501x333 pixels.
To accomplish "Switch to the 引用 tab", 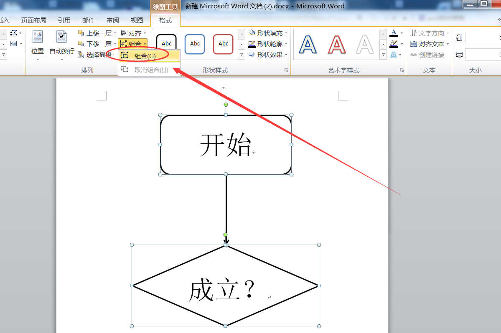I will (64, 20).
